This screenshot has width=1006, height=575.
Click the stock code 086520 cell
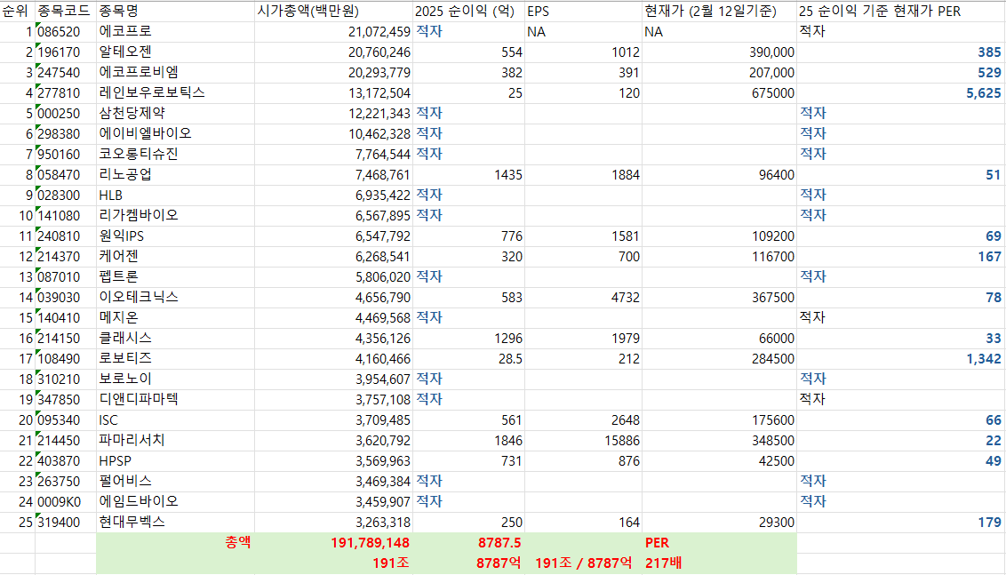pos(66,31)
